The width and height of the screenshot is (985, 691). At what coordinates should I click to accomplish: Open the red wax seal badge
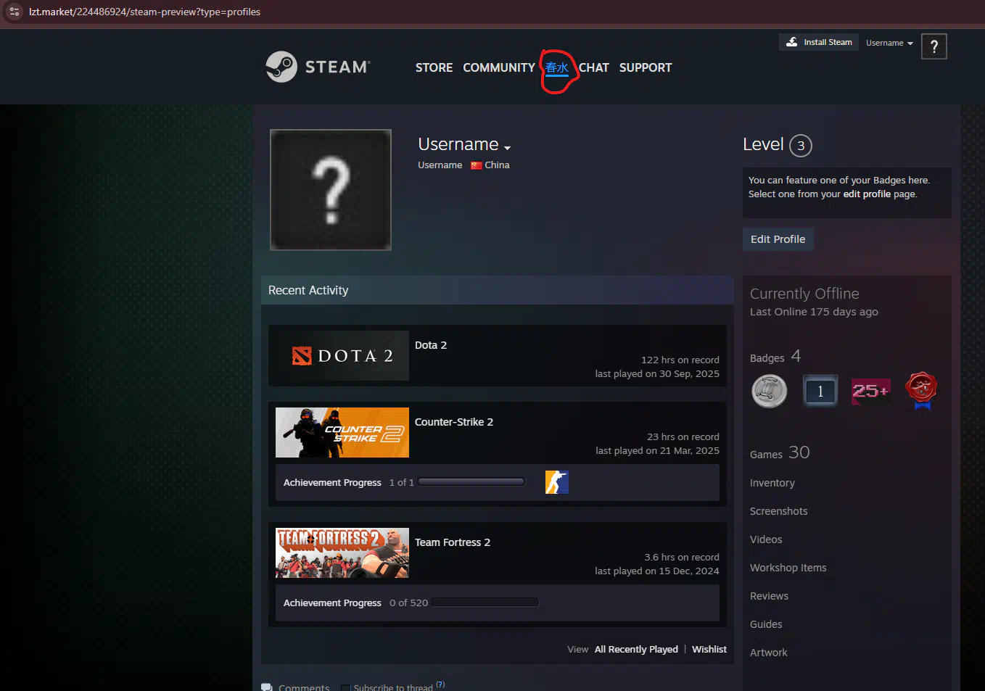(921, 391)
